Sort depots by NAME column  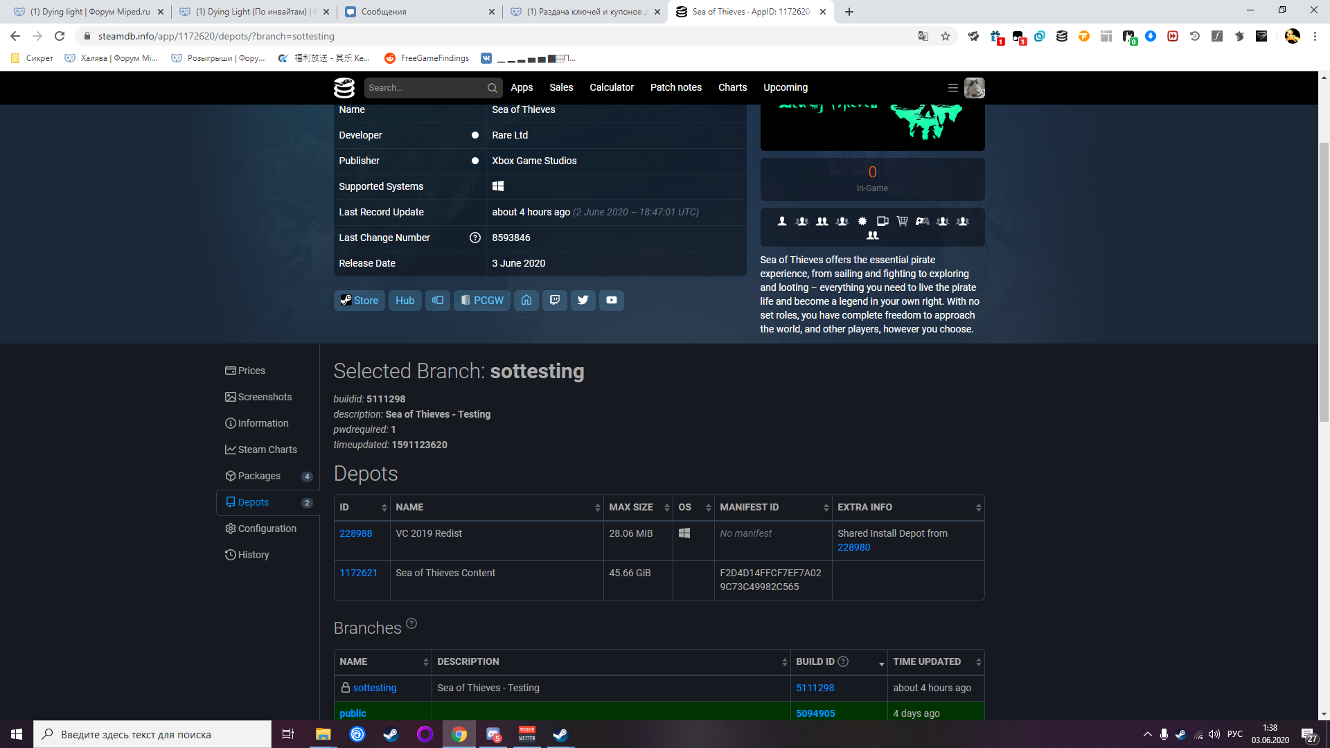click(497, 508)
